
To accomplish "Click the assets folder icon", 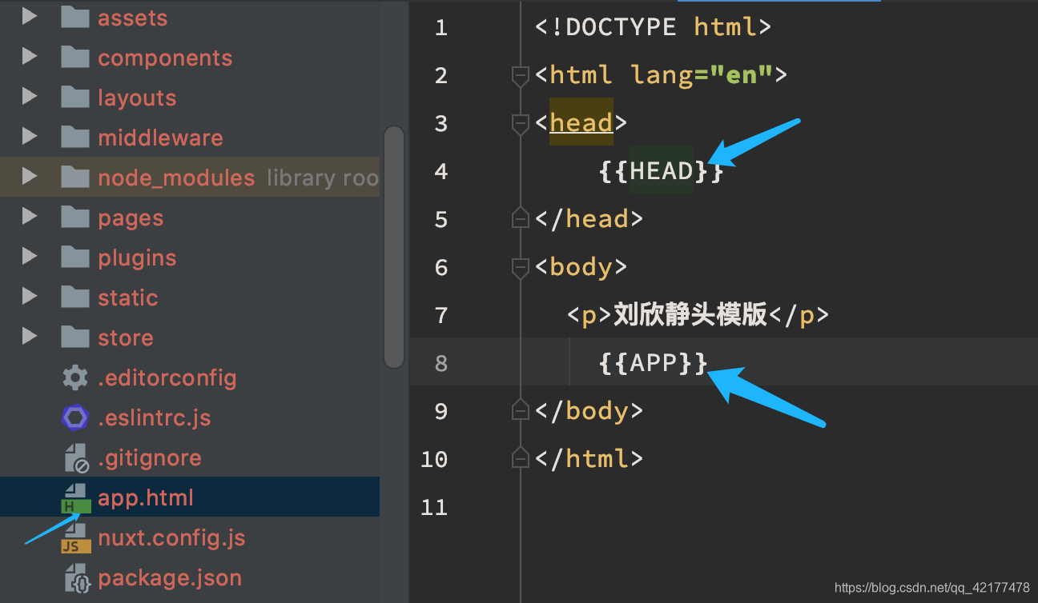I will click(x=75, y=16).
